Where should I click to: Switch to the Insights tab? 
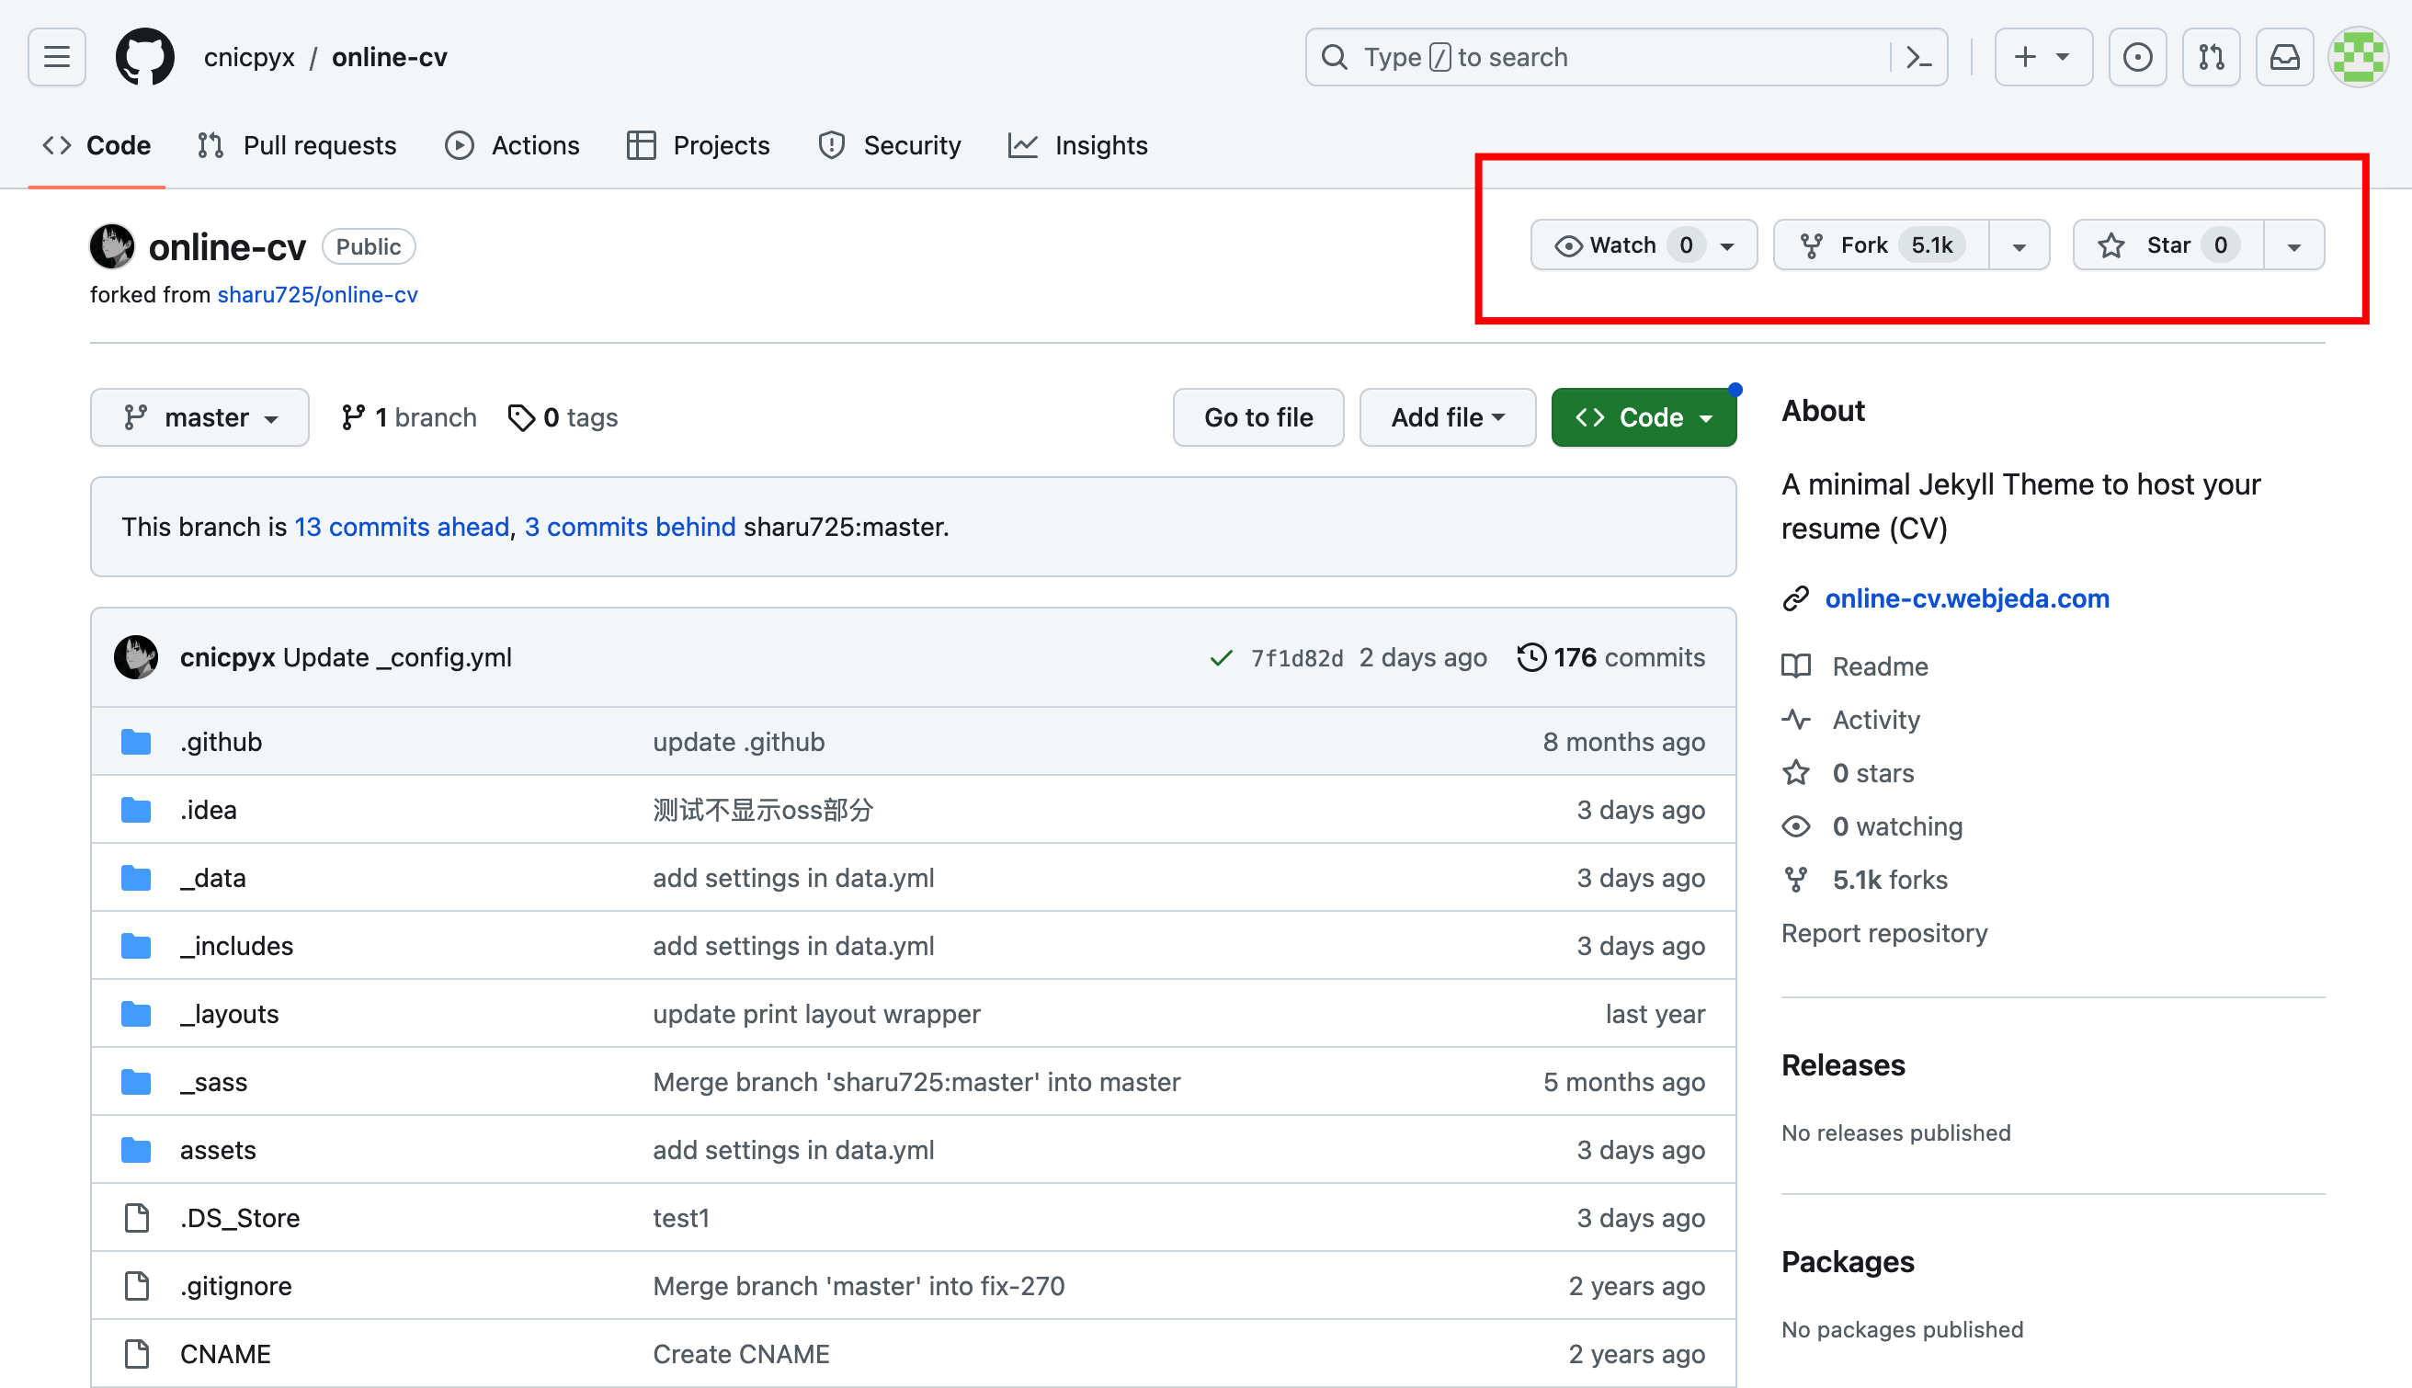point(1078,145)
